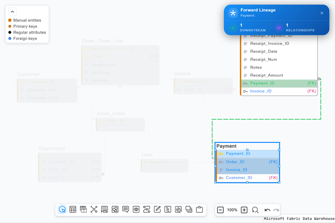
Task: Click the stacked lines note tool
Action: click(x=104, y=210)
